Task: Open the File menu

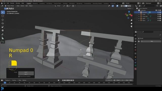Action: (x=4, y=3)
